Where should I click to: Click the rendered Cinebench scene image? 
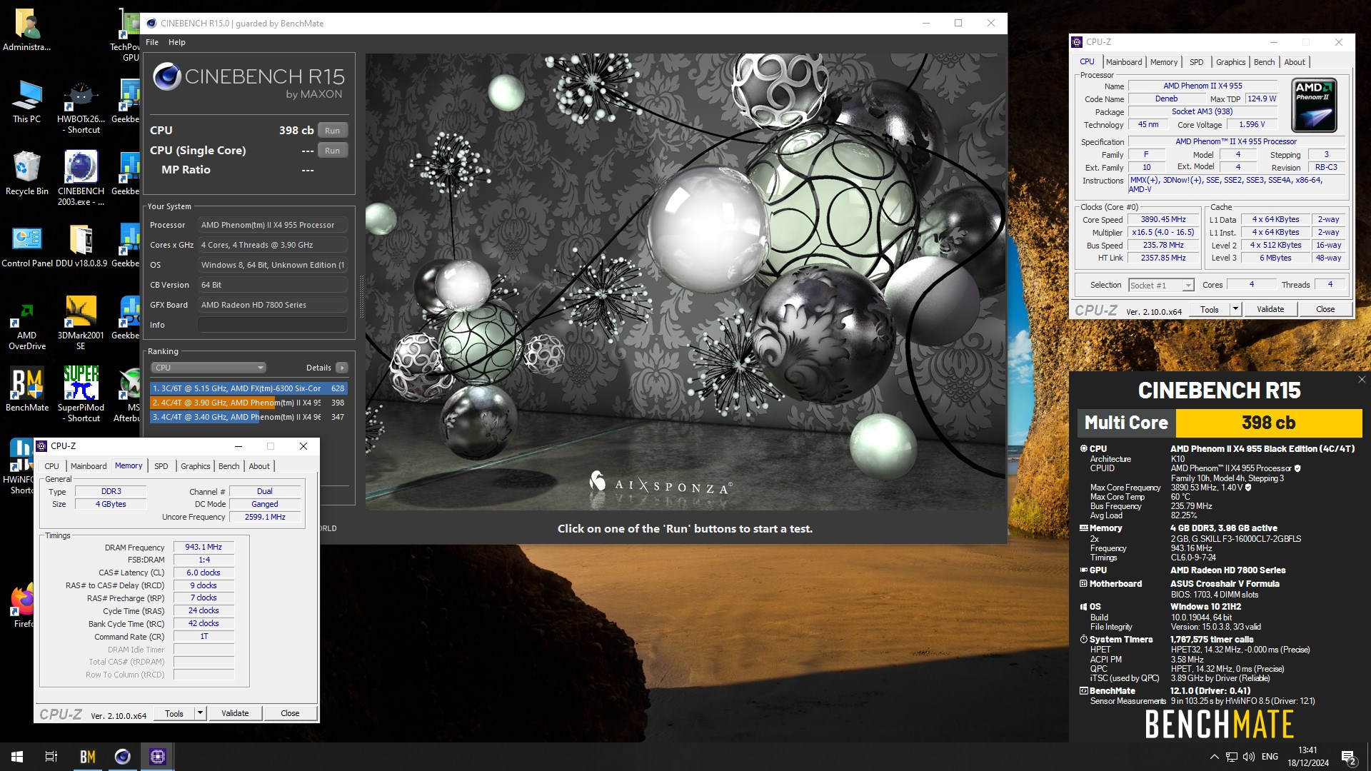tap(685, 281)
